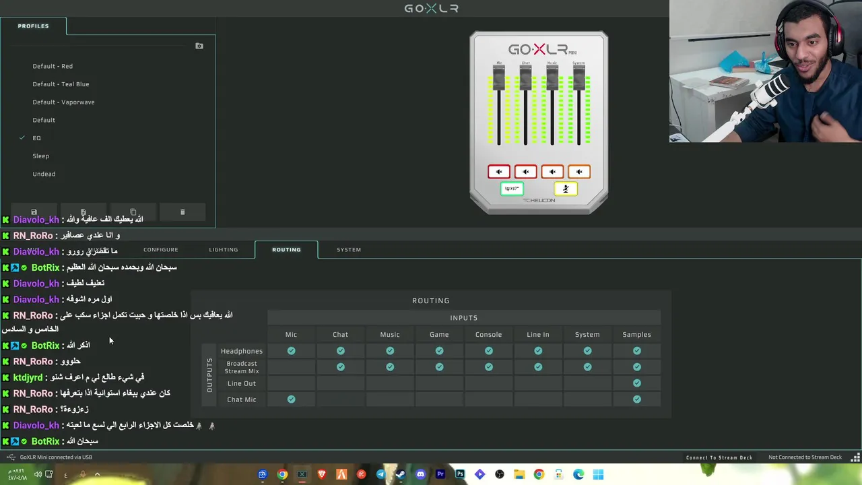This screenshot has height=485, width=862.
Task: Toggle Mic to Chat Mic routing
Action: click(x=291, y=399)
